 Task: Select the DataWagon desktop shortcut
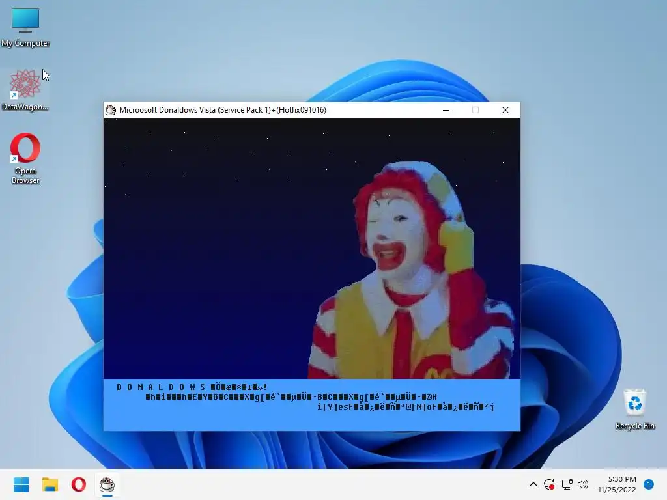[x=25, y=90]
